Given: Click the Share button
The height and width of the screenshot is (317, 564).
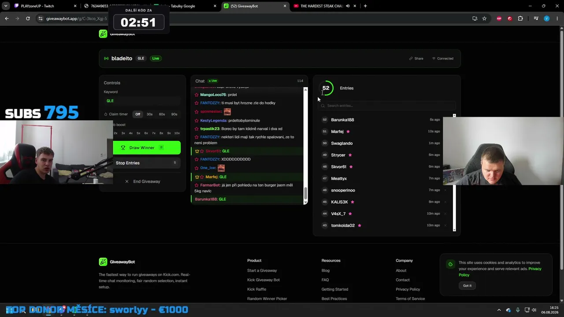Looking at the screenshot, I should (416, 59).
